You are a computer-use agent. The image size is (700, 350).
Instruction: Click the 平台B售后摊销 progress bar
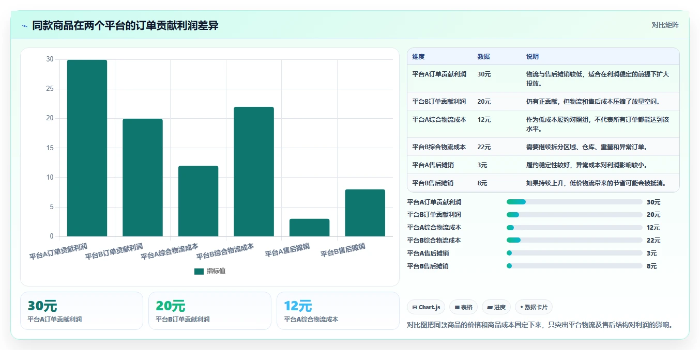(x=574, y=266)
